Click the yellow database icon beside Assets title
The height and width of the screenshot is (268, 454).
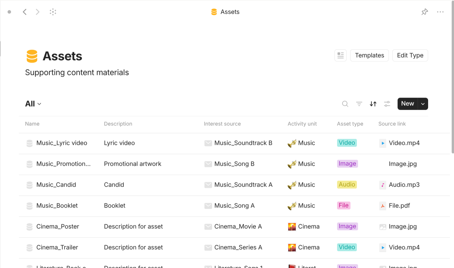pos(31,56)
